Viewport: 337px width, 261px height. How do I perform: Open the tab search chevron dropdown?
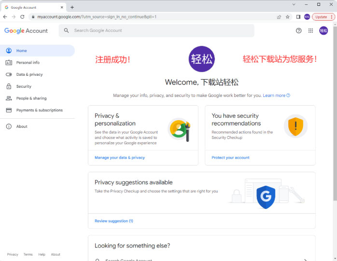294,4
